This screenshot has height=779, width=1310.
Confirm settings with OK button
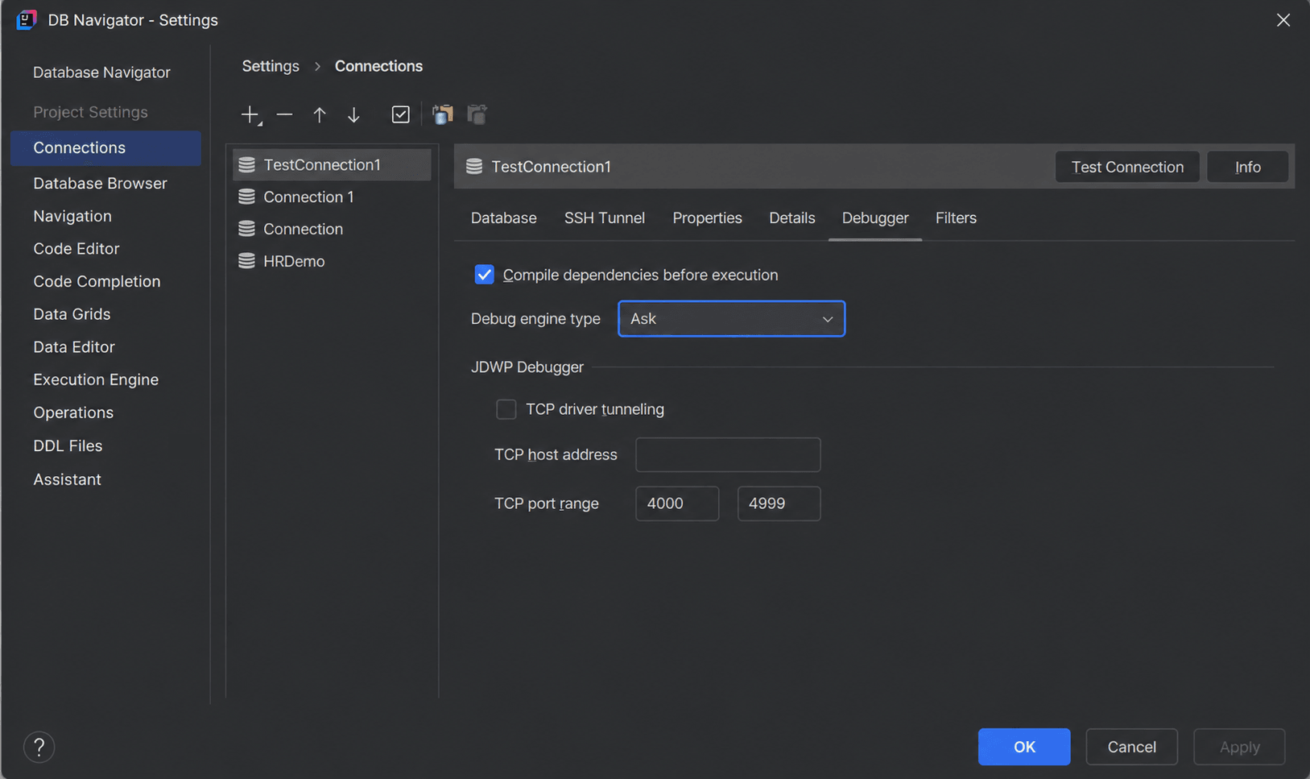click(x=1024, y=747)
